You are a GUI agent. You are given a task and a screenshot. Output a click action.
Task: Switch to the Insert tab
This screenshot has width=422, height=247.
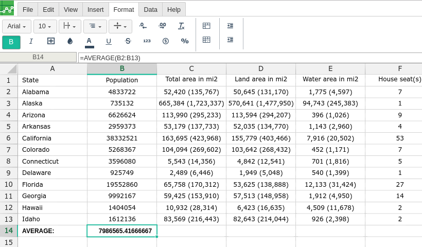point(95,9)
